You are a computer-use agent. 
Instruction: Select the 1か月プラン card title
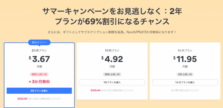coord(185,51)
